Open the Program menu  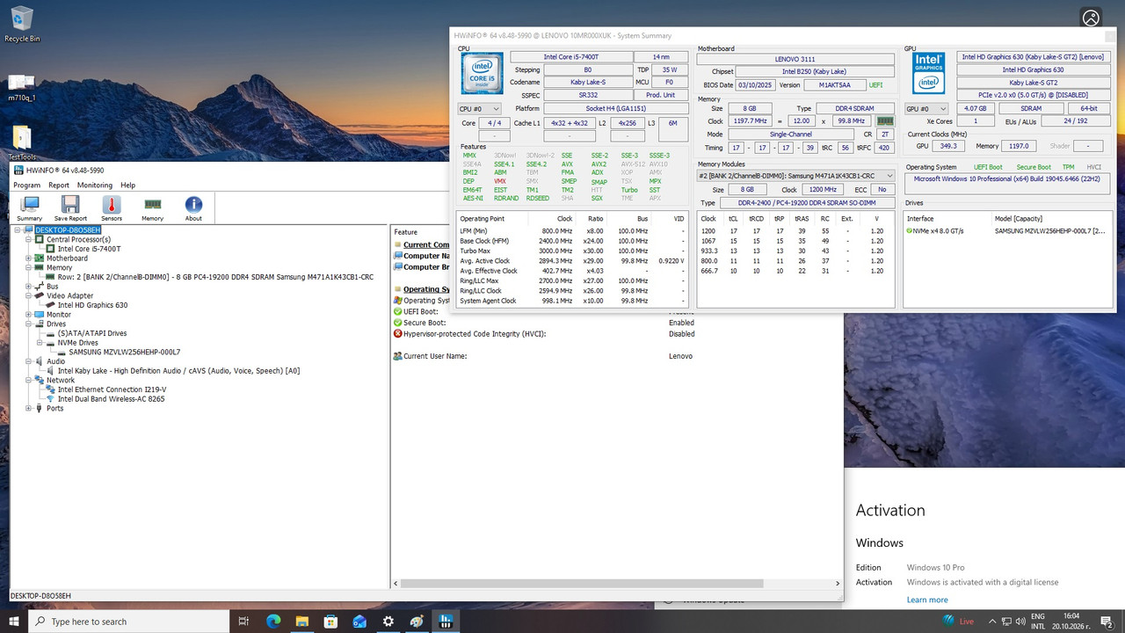point(26,186)
